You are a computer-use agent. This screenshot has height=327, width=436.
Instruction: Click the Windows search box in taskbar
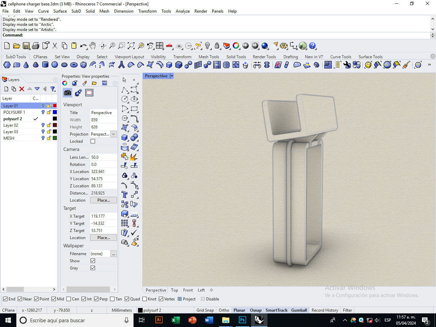pos(75,320)
